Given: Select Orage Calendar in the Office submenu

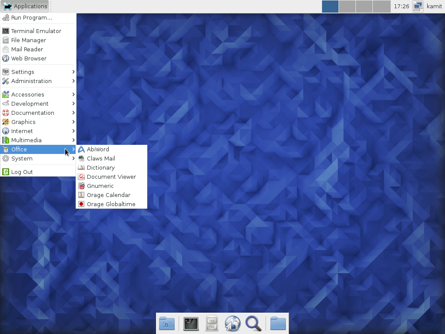Looking at the screenshot, I should [108, 195].
